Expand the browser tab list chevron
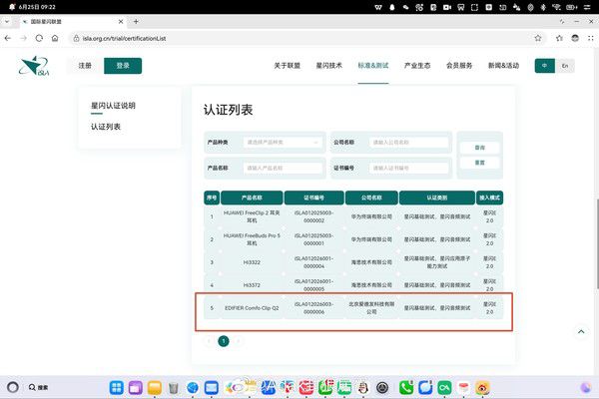 pyautogui.click(x=7, y=22)
